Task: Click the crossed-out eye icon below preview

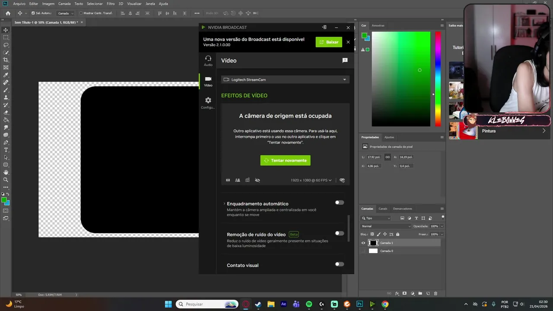Action: coord(257,180)
